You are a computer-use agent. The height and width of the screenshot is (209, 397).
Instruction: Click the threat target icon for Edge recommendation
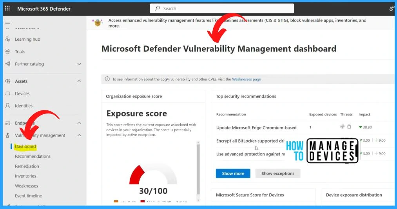click(342, 126)
